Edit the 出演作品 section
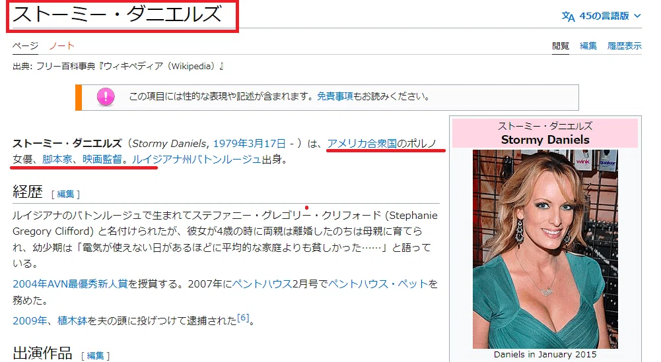Viewport: 661px width, 362px height. click(95, 355)
